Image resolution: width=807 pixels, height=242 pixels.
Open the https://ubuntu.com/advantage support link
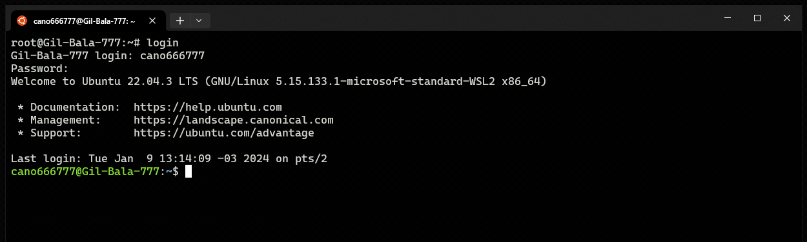tap(224, 133)
